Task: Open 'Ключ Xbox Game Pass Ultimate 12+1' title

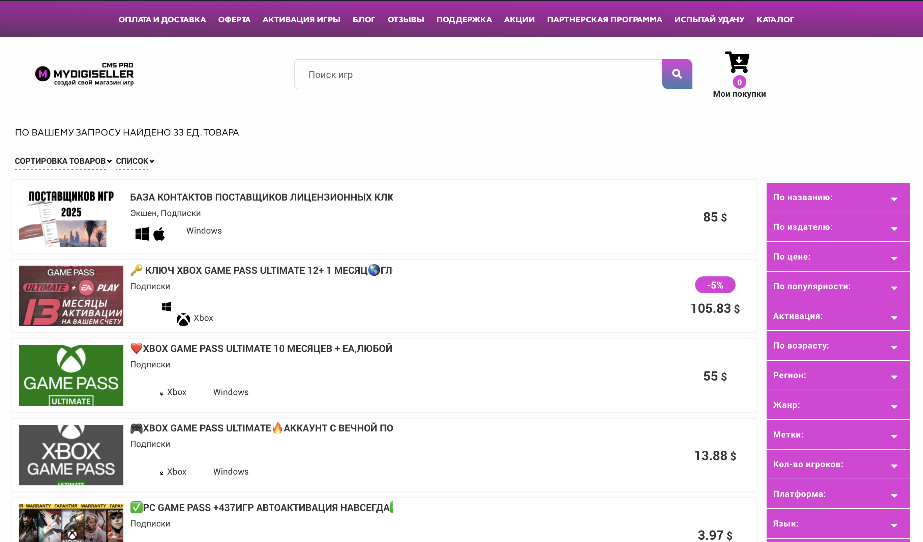Action: (x=262, y=270)
